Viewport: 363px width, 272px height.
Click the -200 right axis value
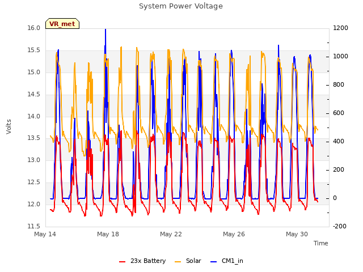[x=340, y=226]
